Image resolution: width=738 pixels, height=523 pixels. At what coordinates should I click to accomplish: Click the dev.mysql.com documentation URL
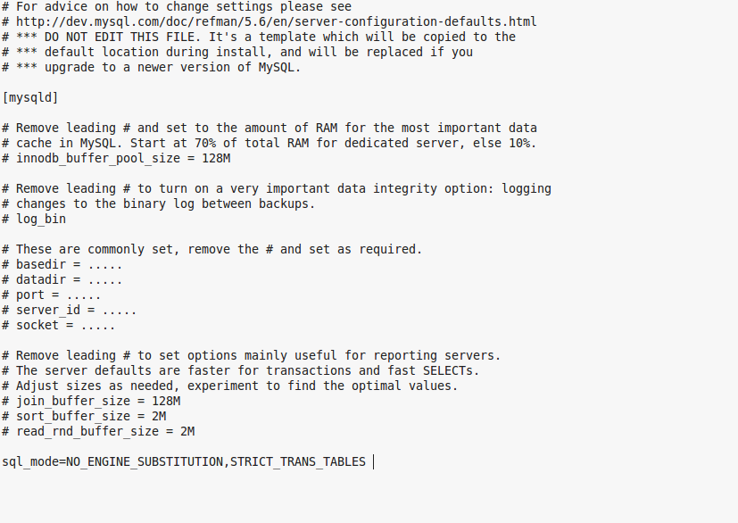coord(277,21)
